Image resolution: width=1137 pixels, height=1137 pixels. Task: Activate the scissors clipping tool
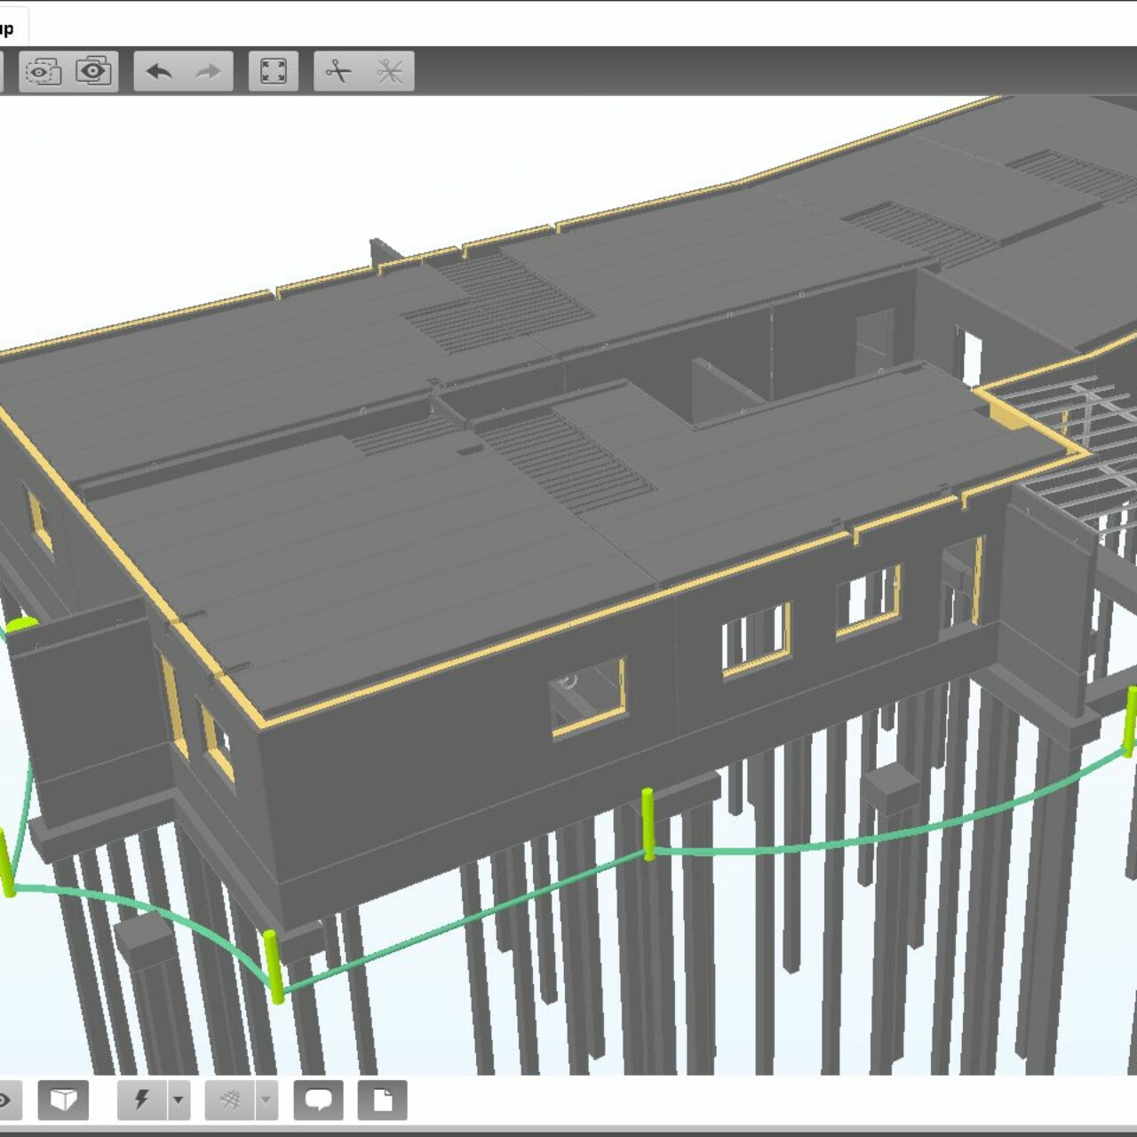coord(338,71)
